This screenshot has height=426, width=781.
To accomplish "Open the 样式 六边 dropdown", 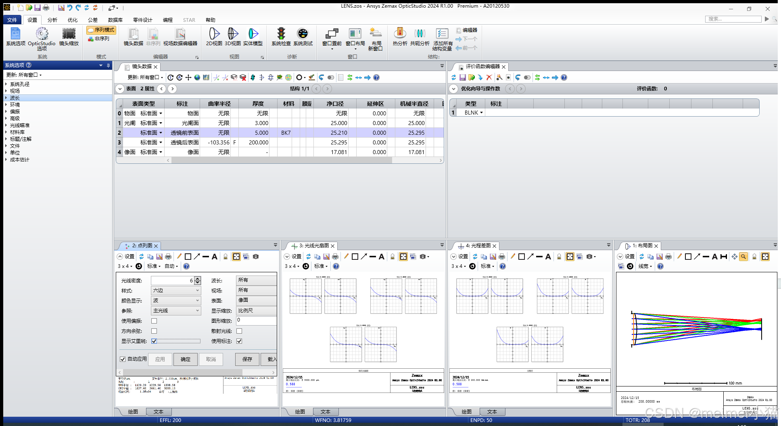I will point(176,290).
